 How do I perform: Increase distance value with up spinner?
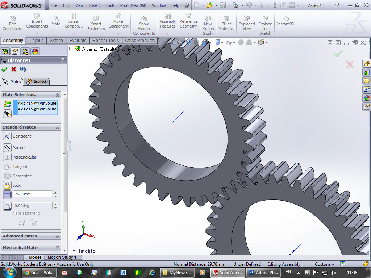click(55, 193)
